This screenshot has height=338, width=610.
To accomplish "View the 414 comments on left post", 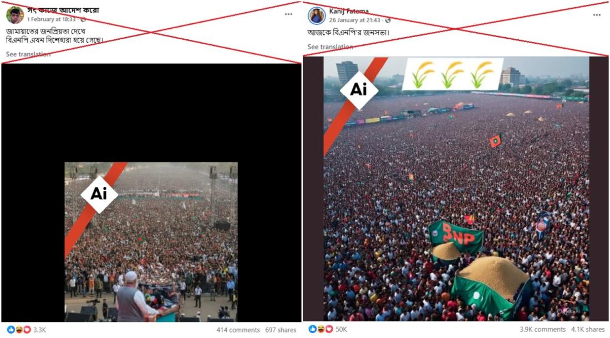I will pos(238,330).
